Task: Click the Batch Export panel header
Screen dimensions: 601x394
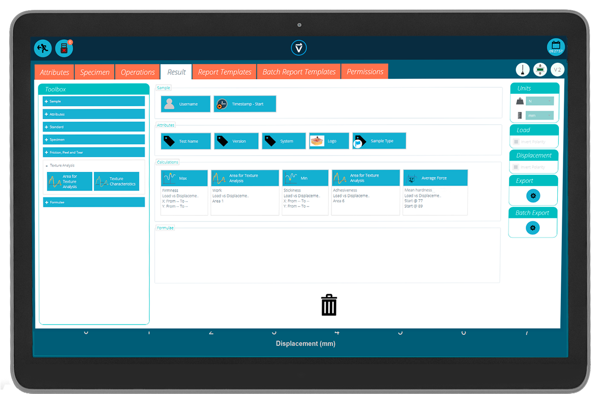Action: 533,213
